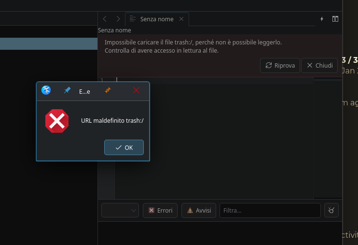The height and width of the screenshot is (245, 358).
Task: Open the quick open lightning icon
Action: (322, 19)
